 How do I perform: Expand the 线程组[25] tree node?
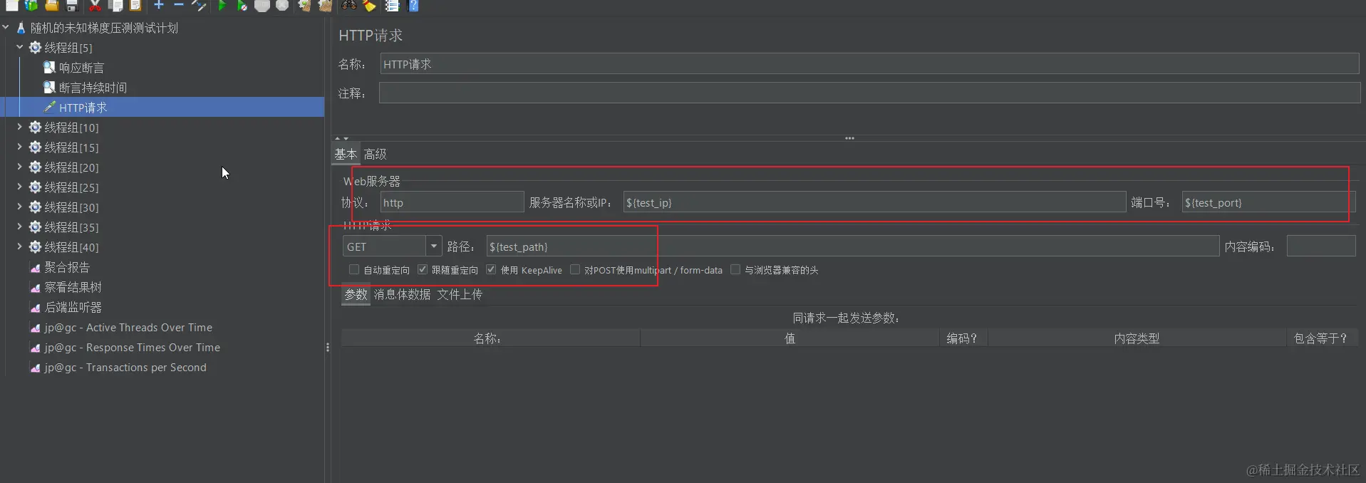(x=20, y=187)
